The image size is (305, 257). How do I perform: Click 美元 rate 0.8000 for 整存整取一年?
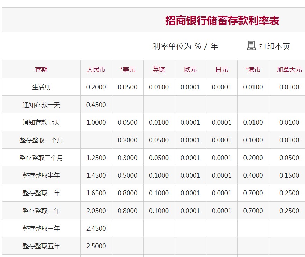point(128,193)
